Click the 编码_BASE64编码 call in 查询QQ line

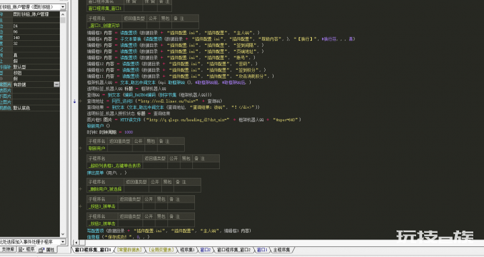click(140, 95)
